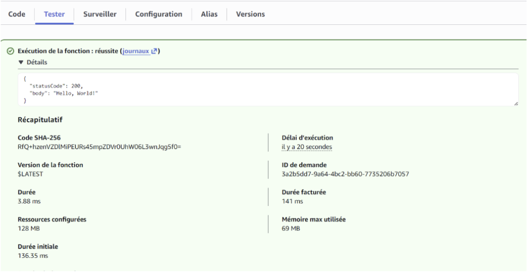The height and width of the screenshot is (276, 528).
Task: Click the "body": "Hello, World!" line
Action: point(63,93)
